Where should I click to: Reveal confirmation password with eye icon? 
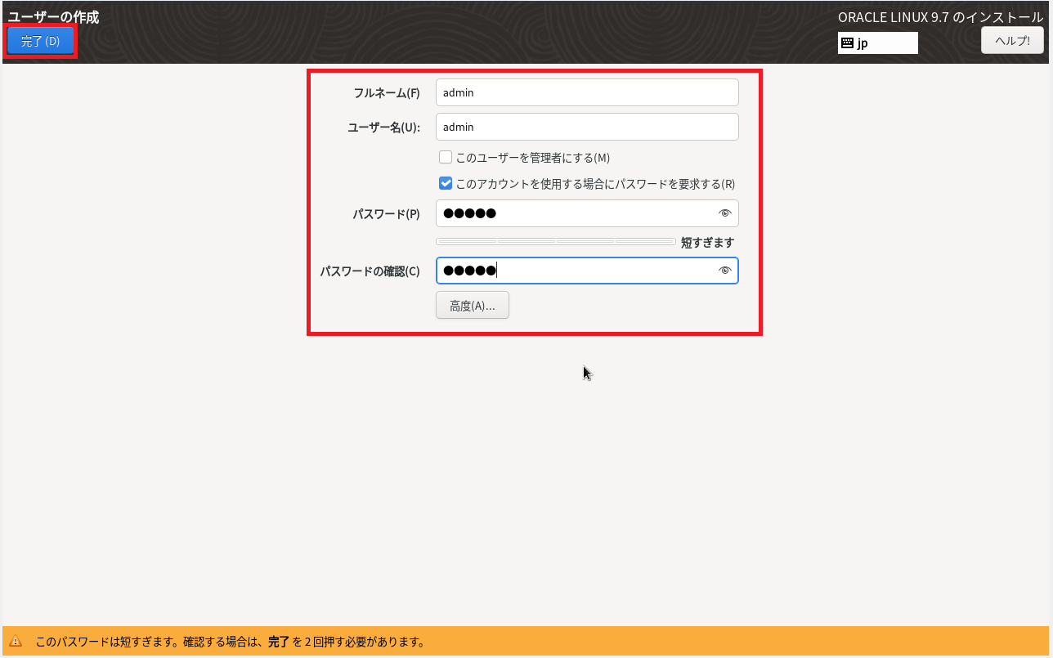tap(724, 271)
